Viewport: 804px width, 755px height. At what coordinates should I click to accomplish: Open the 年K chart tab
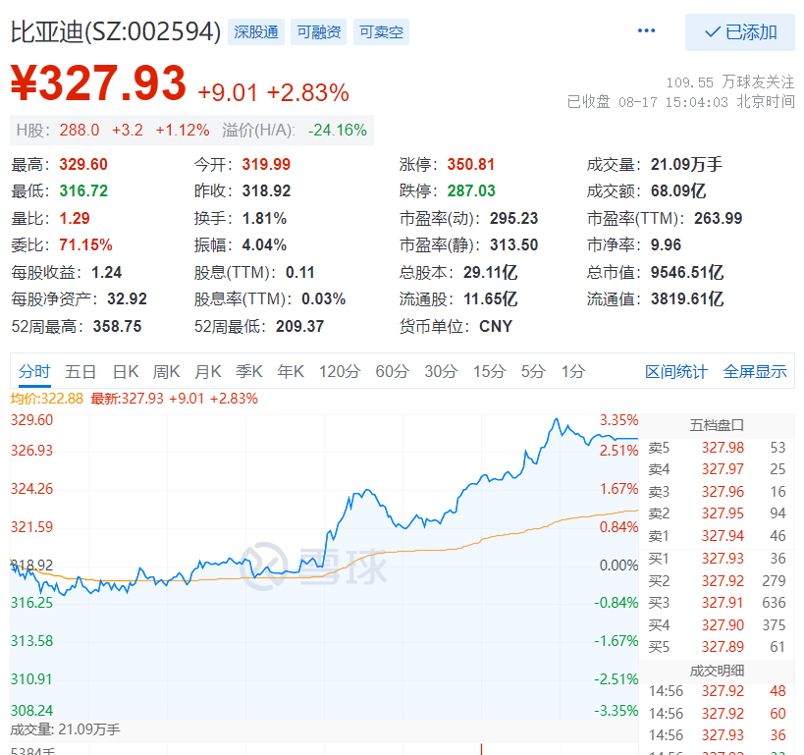pyautogui.click(x=291, y=371)
